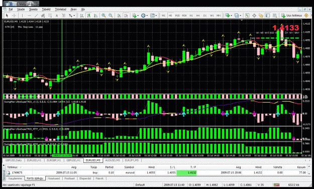Select the text label tool
314x189 pixels.
point(64,16)
